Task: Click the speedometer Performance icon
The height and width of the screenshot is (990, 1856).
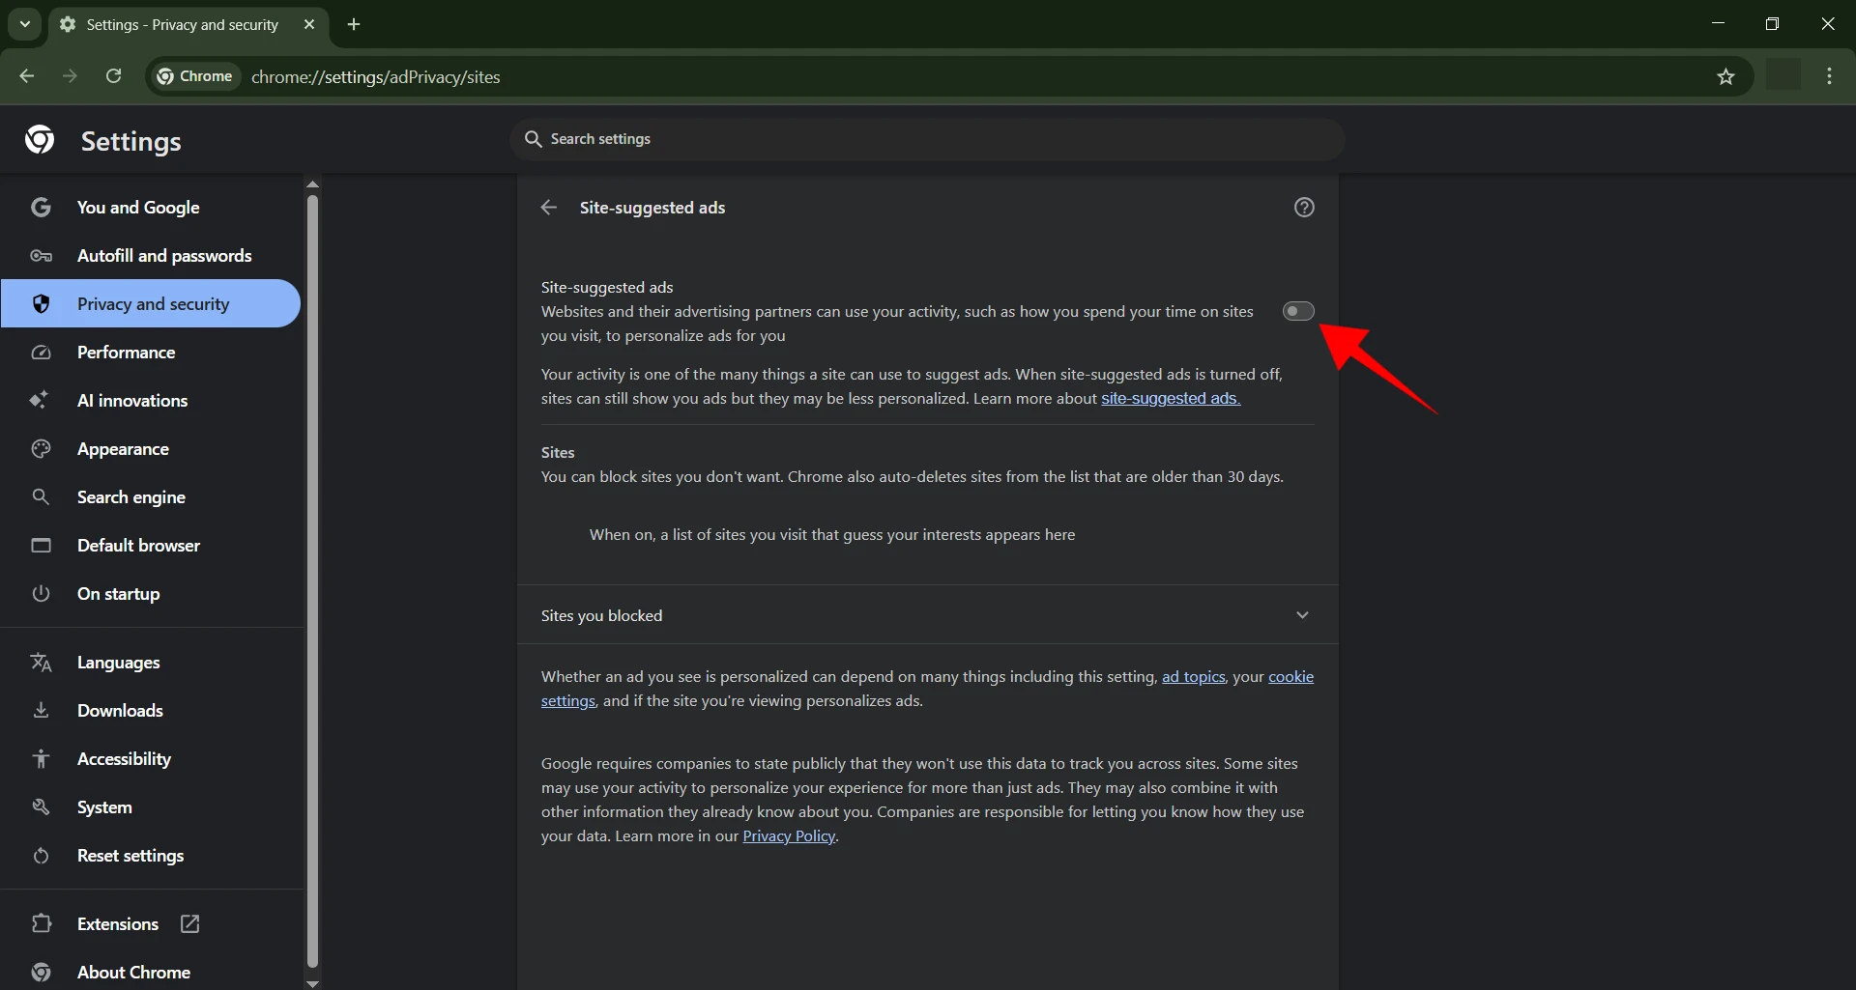Action: pos(41,353)
